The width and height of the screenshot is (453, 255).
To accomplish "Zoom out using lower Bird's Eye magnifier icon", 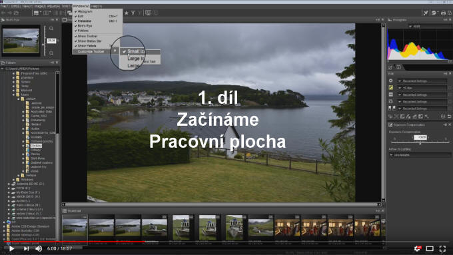I will 51,53.
